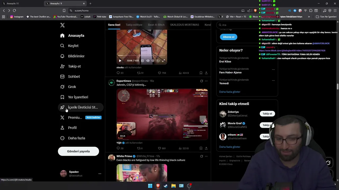
Task: Click Grok explain icon on White Prime post
Action: point(202,156)
